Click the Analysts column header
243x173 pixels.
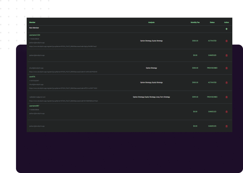(151, 22)
